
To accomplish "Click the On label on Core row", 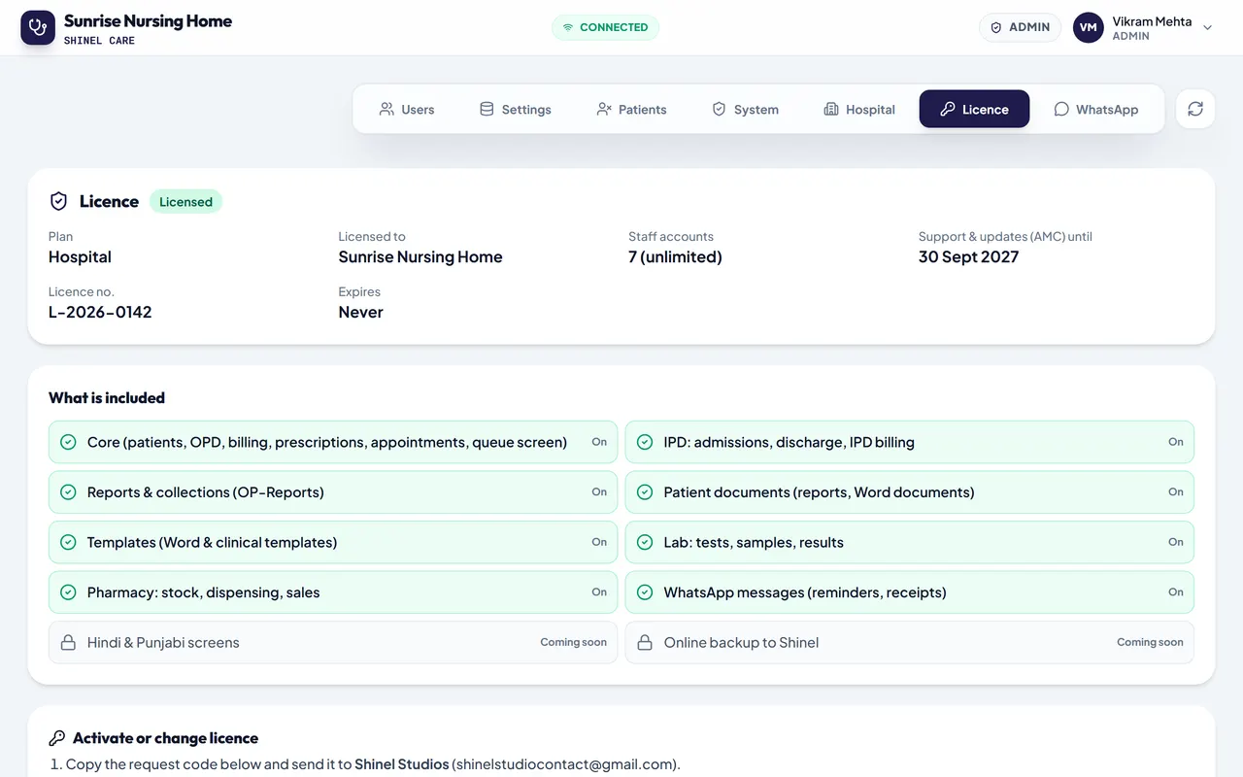I will pos(599,442).
